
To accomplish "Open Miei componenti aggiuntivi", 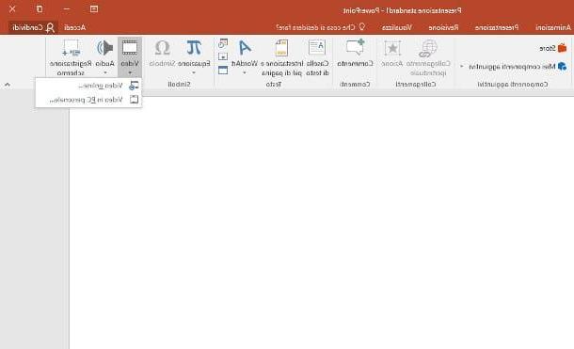I will coord(518,66).
